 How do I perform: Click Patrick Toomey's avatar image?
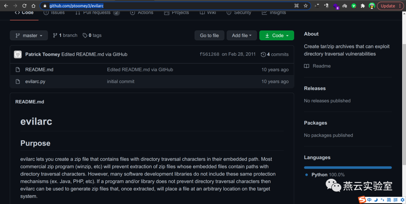point(18,55)
